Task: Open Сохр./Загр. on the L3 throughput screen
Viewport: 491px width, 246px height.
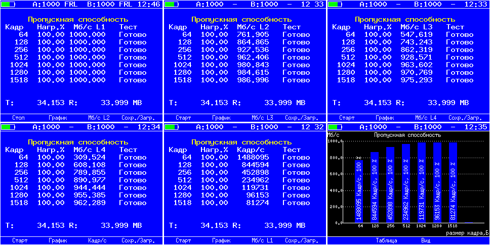Action: (x=465, y=118)
